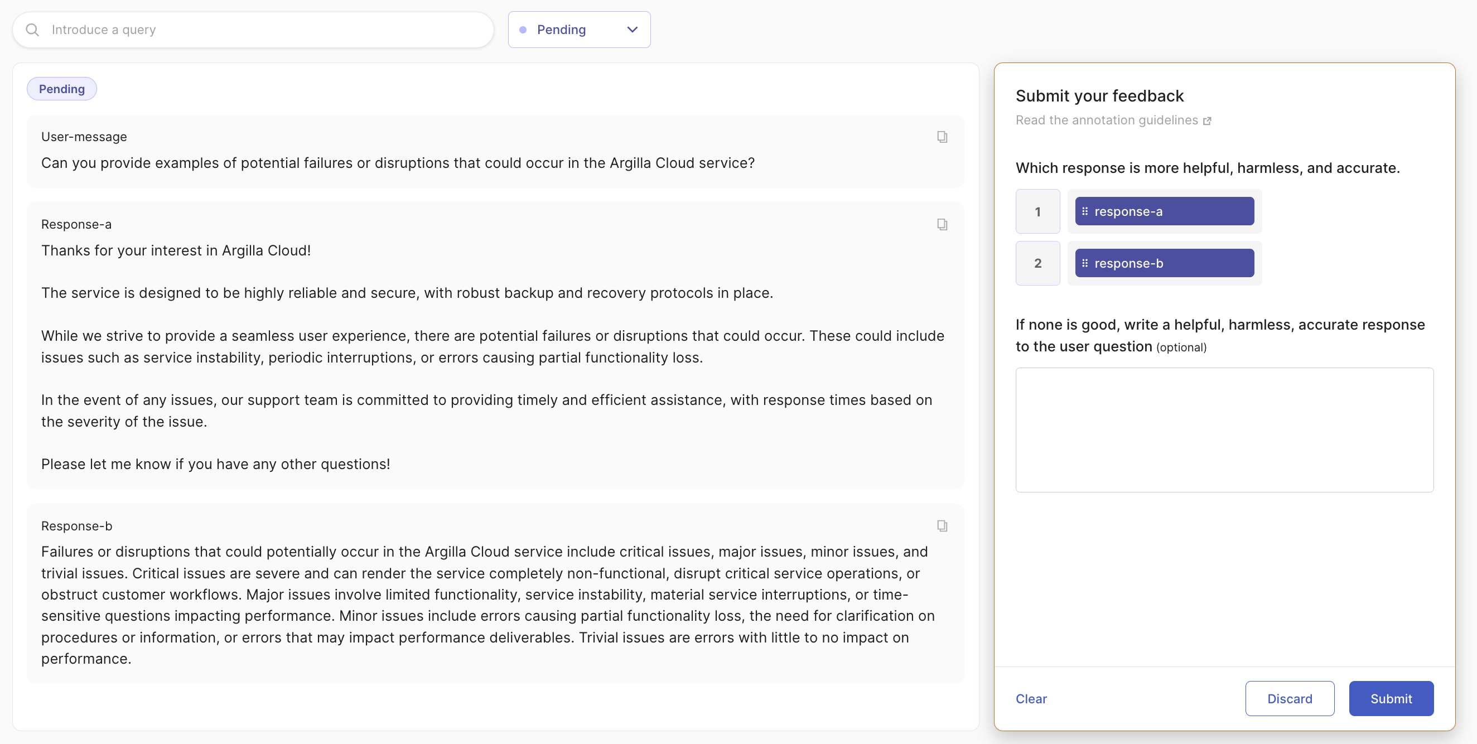This screenshot has width=1477, height=744.
Task: Click the 'Response-a' field label
Action: click(76, 224)
